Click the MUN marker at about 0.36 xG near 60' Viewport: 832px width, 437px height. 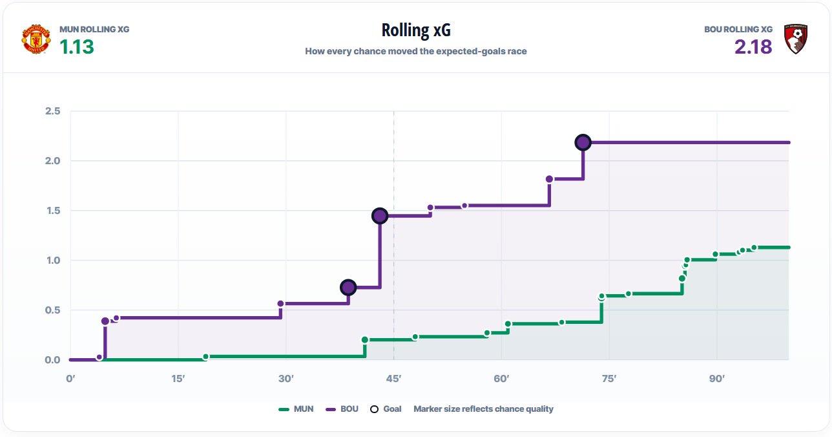click(508, 324)
